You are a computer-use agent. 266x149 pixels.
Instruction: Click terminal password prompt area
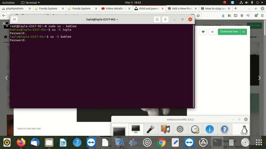[x=17, y=40]
